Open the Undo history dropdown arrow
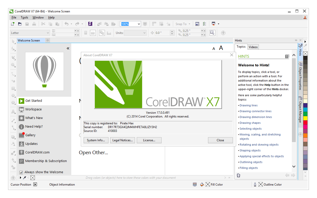317x198 pixels. point(71,24)
